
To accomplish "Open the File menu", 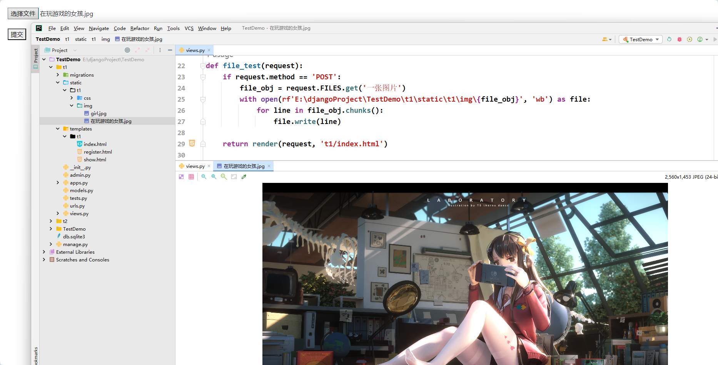I will (x=52, y=28).
